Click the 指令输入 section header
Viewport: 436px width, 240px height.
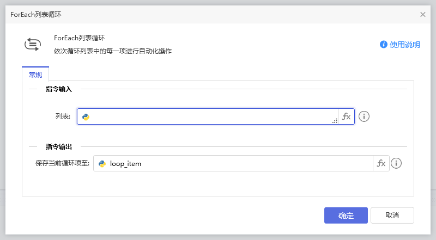tap(59, 89)
